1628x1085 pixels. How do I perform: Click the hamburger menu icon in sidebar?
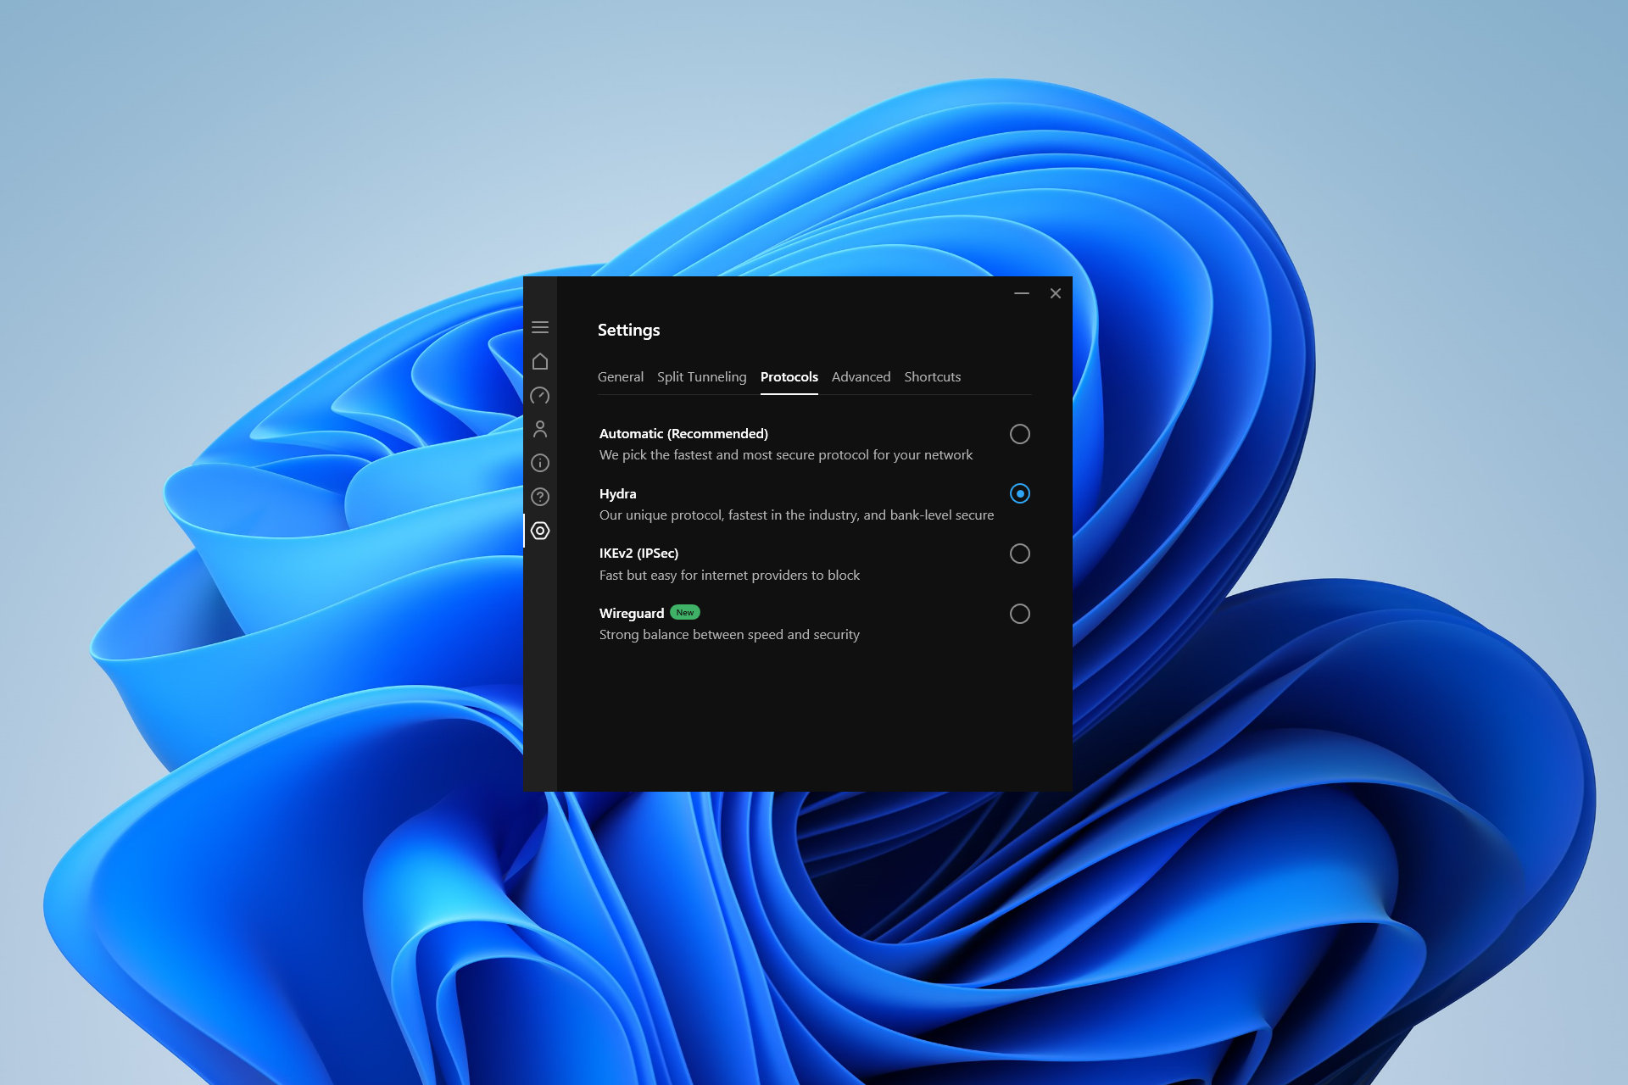(540, 325)
